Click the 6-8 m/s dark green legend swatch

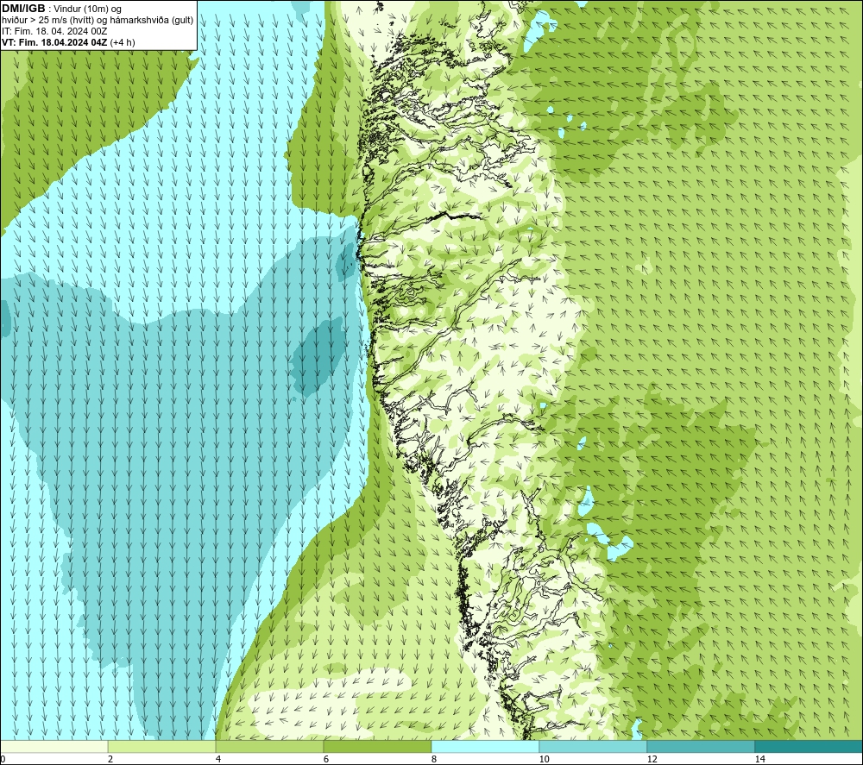[x=378, y=746]
